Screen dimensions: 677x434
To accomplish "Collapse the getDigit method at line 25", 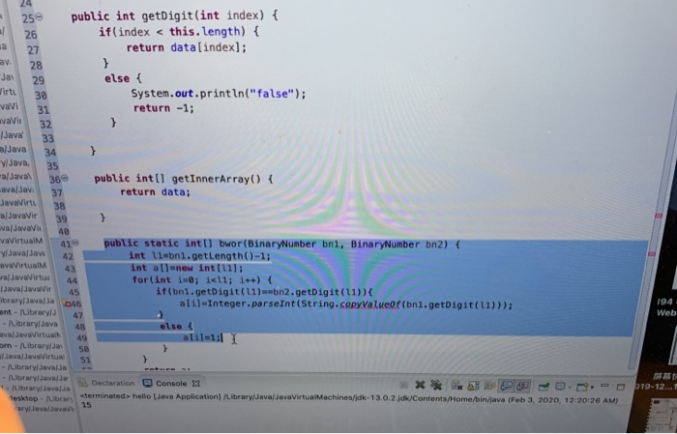I will pos(40,16).
